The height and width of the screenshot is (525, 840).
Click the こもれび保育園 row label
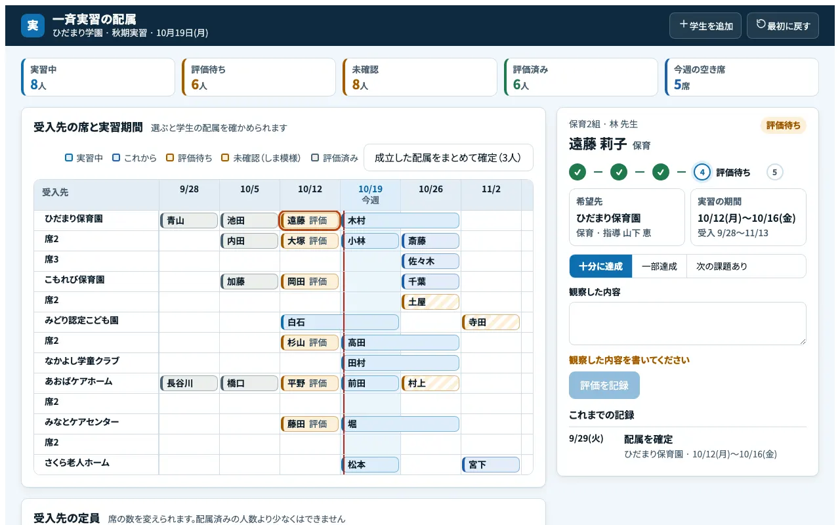coord(75,280)
